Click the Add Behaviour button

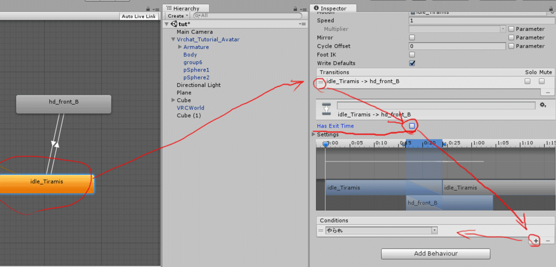pyautogui.click(x=435, y=253)
